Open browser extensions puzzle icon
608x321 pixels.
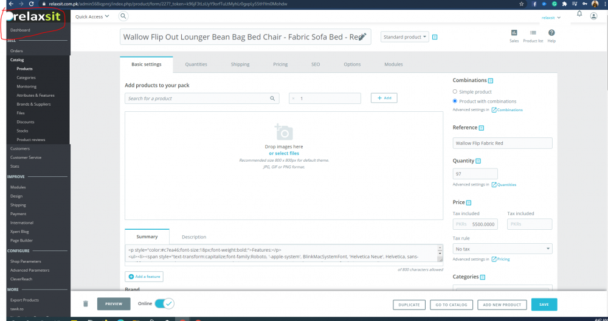[565, 4]
